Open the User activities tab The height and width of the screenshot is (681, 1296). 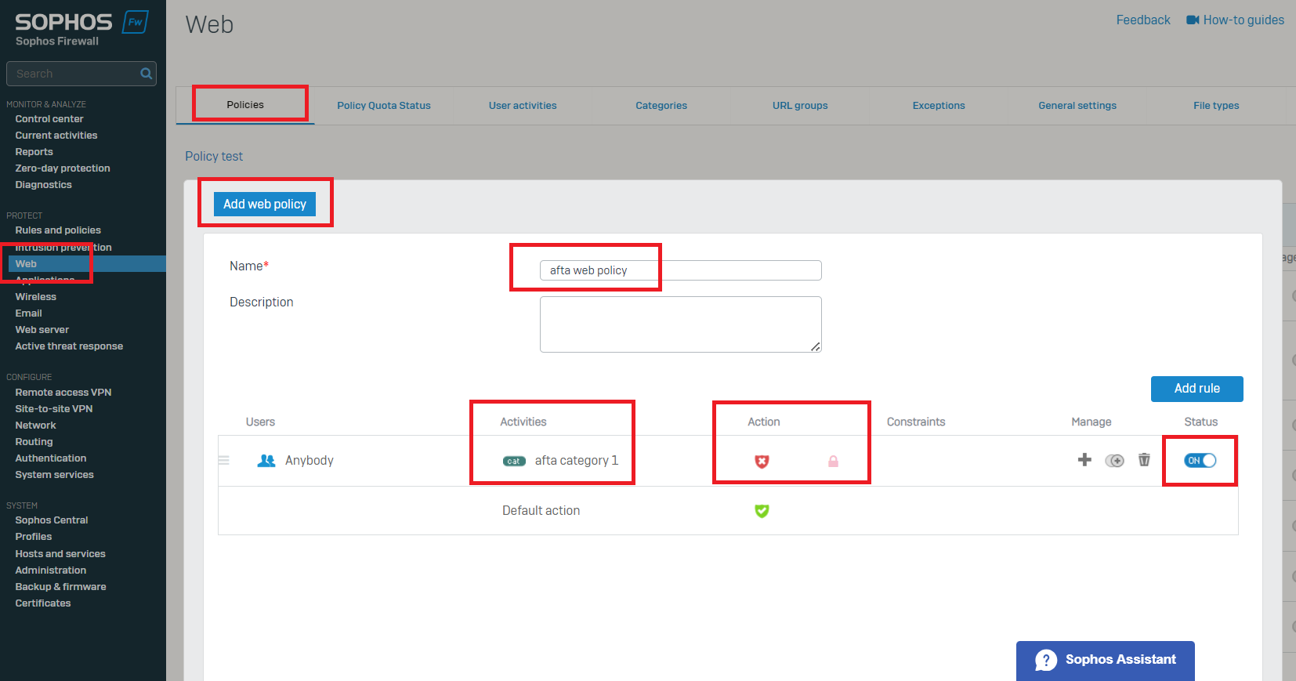pyautogui.click(x=523, y=106)
